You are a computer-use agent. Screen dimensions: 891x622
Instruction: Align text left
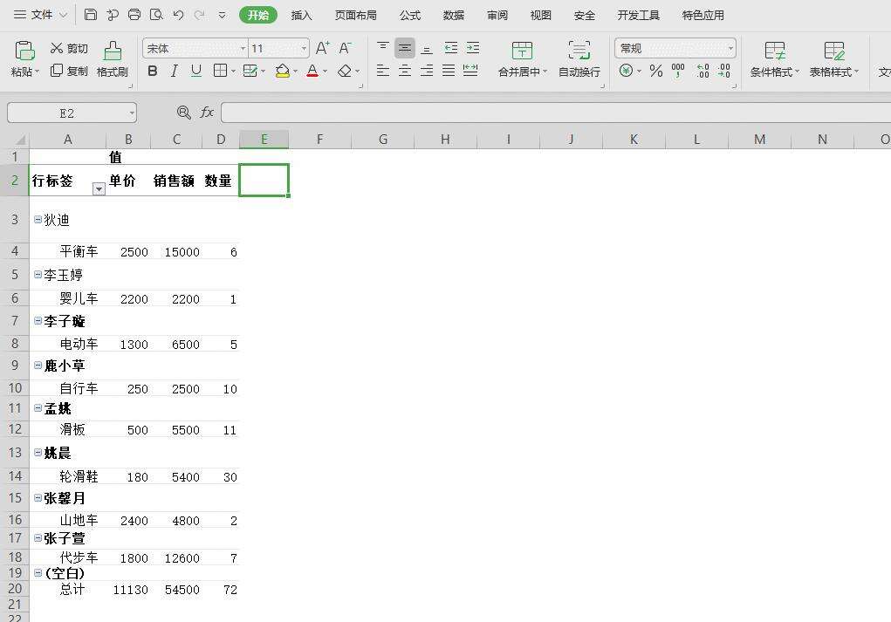(383, 71)
